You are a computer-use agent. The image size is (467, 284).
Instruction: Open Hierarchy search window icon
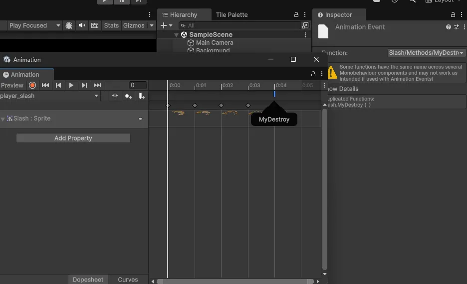click(x=305, y=25)
